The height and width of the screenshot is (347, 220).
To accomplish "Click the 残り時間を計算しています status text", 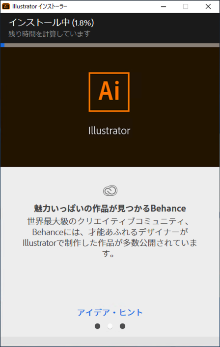I will coord(50,34).
